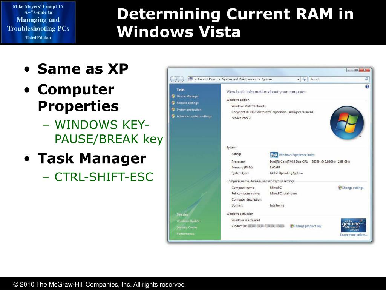The height and width of the screenshot is (290, 386).
Task: Open Device Manager from Tasks
Action: [187, 96]
